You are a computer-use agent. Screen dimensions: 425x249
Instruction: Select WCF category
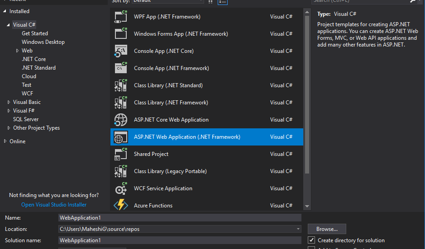click(27, 94)
